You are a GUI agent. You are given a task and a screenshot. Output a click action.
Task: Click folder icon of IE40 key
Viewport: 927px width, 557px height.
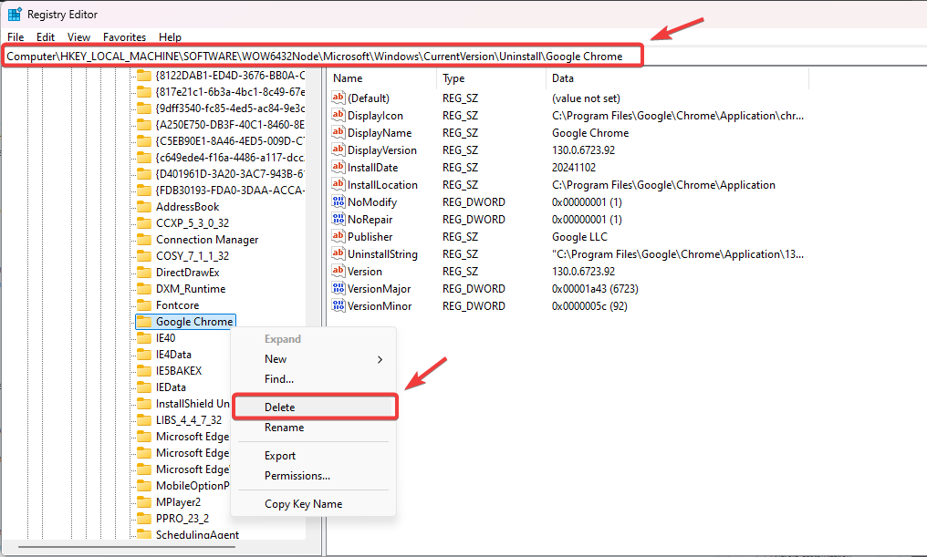click(x=144, y=338)
